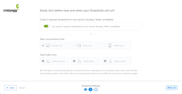
Task: Proceed with the Next button
Action: 172,88
